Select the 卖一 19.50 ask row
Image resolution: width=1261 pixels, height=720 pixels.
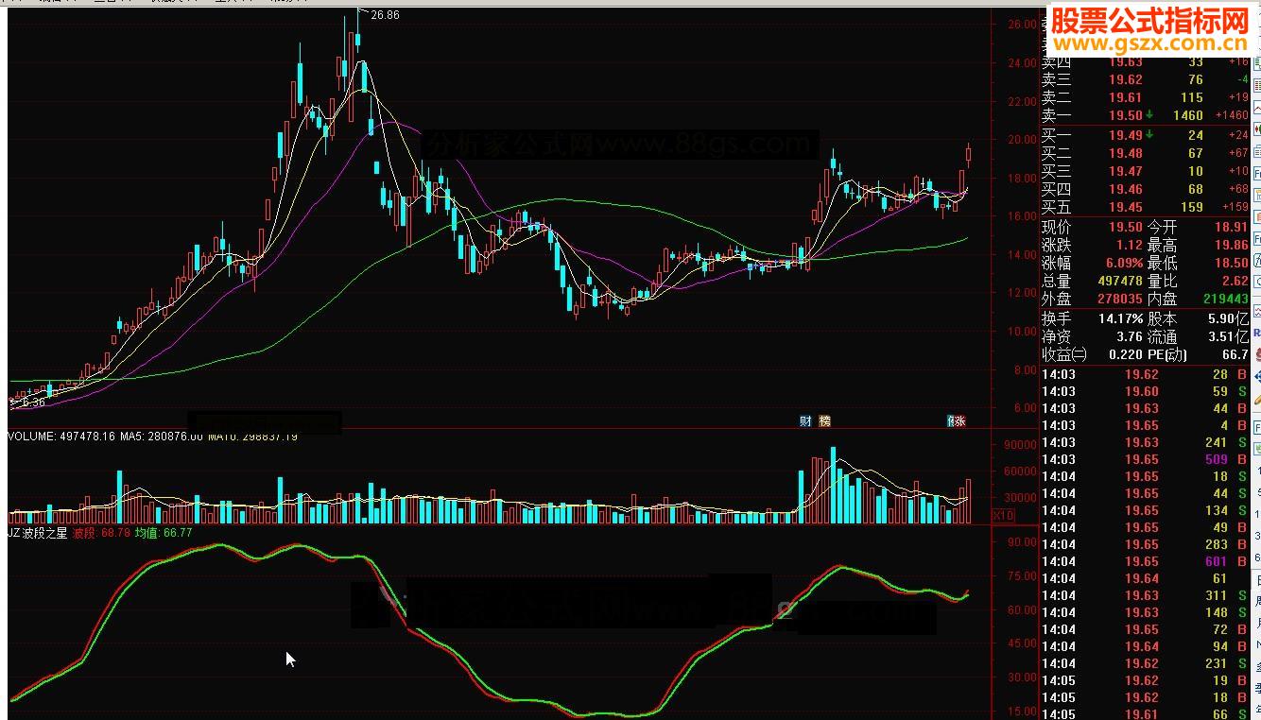tap(1144, 115)
